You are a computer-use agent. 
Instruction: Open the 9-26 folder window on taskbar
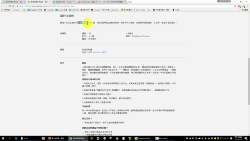point(29,138)
